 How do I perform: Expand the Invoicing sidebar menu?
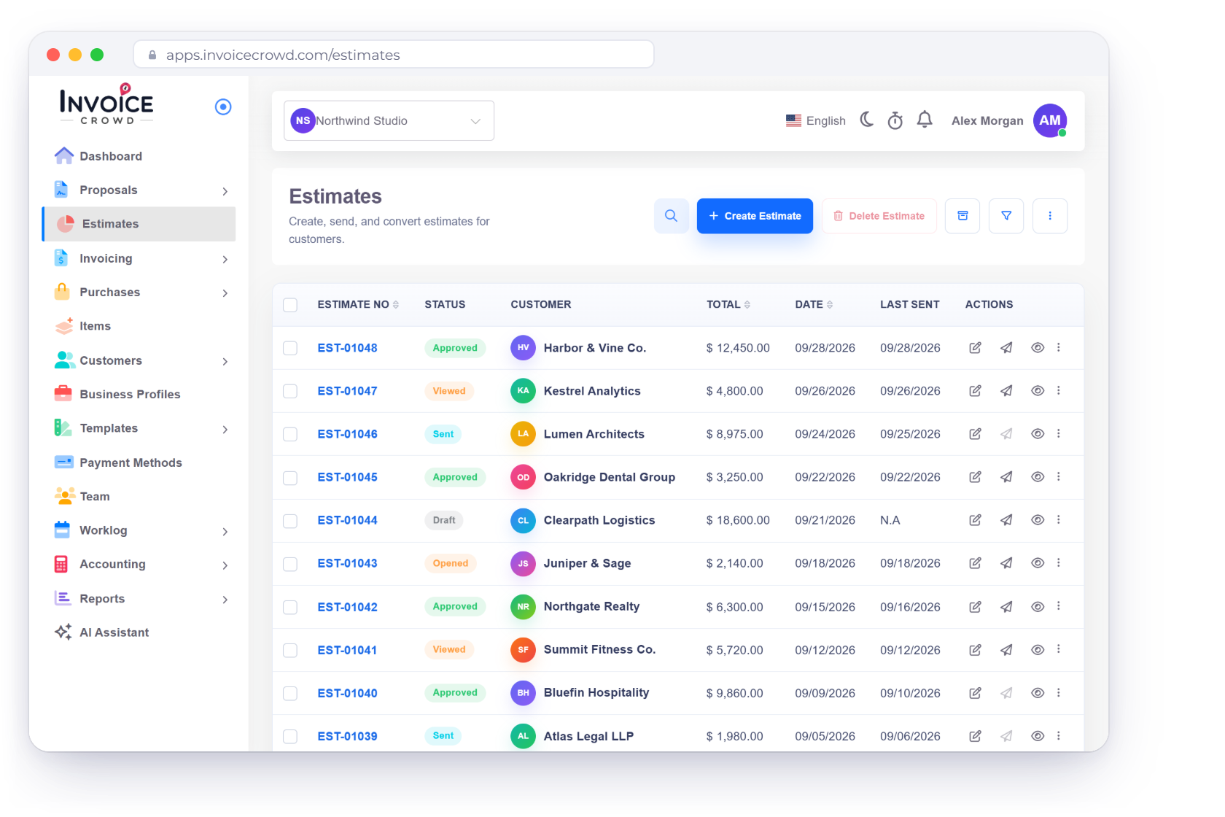coord(139,259)
